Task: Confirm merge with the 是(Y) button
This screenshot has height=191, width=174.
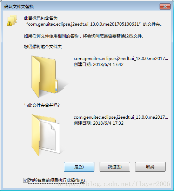Action: tap(79, 167)
